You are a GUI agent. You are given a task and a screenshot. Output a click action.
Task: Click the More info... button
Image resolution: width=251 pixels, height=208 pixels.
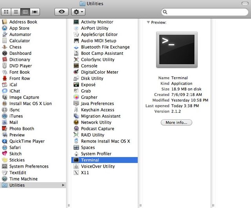click(176, 123)
